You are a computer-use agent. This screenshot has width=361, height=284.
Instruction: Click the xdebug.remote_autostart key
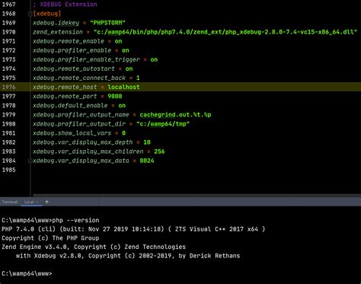(x=74, y=69)
